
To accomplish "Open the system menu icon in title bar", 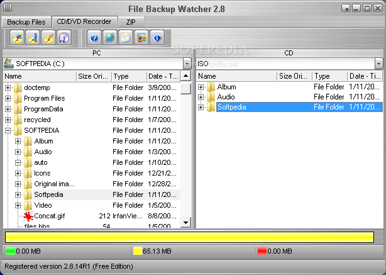I will point(8,8).
